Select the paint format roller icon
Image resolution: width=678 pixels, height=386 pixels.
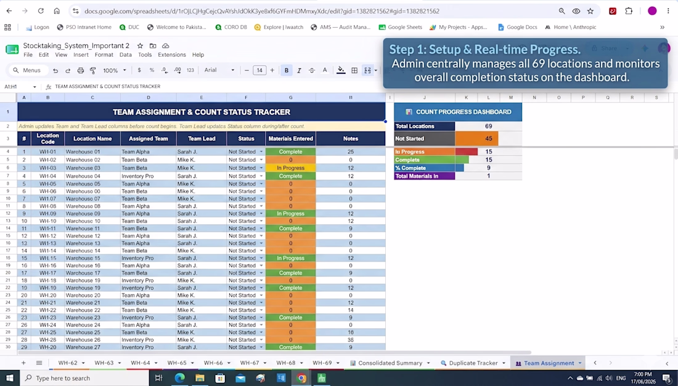point(92,70)
